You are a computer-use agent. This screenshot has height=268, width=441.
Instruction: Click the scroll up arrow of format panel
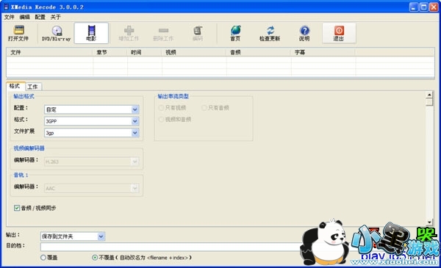[429, 95]
